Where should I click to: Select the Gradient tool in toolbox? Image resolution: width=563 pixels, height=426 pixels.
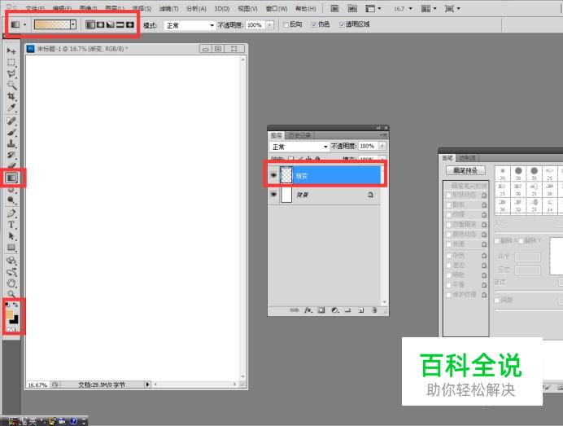point(11,178)
